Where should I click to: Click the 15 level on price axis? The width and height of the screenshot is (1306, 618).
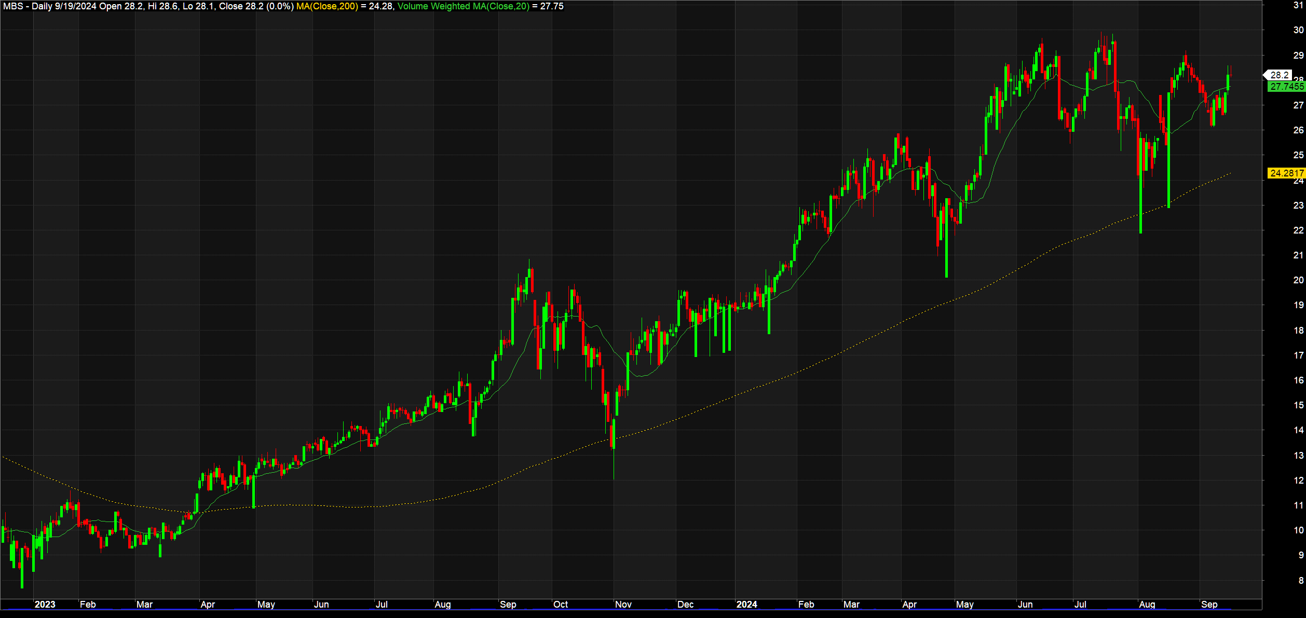[x=1298, y=405]
